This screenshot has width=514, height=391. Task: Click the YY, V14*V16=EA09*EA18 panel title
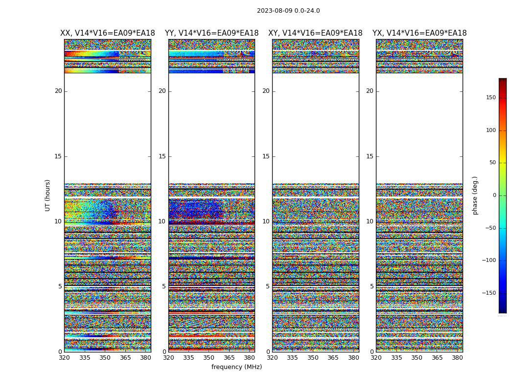(x=211, y=33)
